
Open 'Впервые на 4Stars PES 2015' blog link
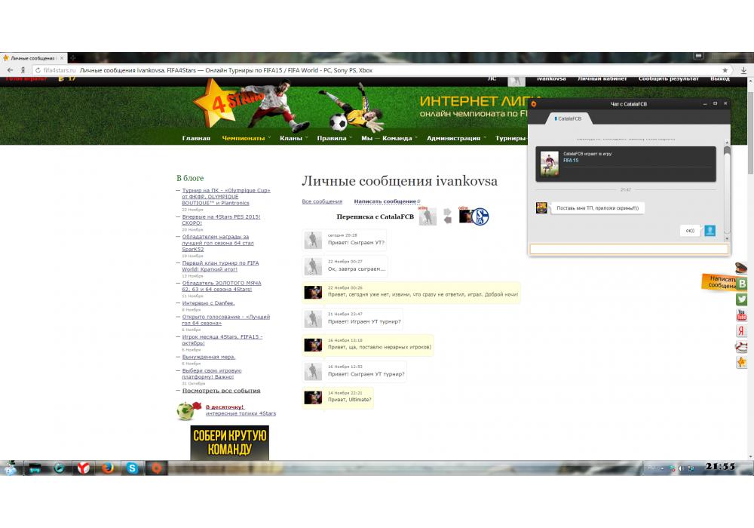click(x=221, y=219)
